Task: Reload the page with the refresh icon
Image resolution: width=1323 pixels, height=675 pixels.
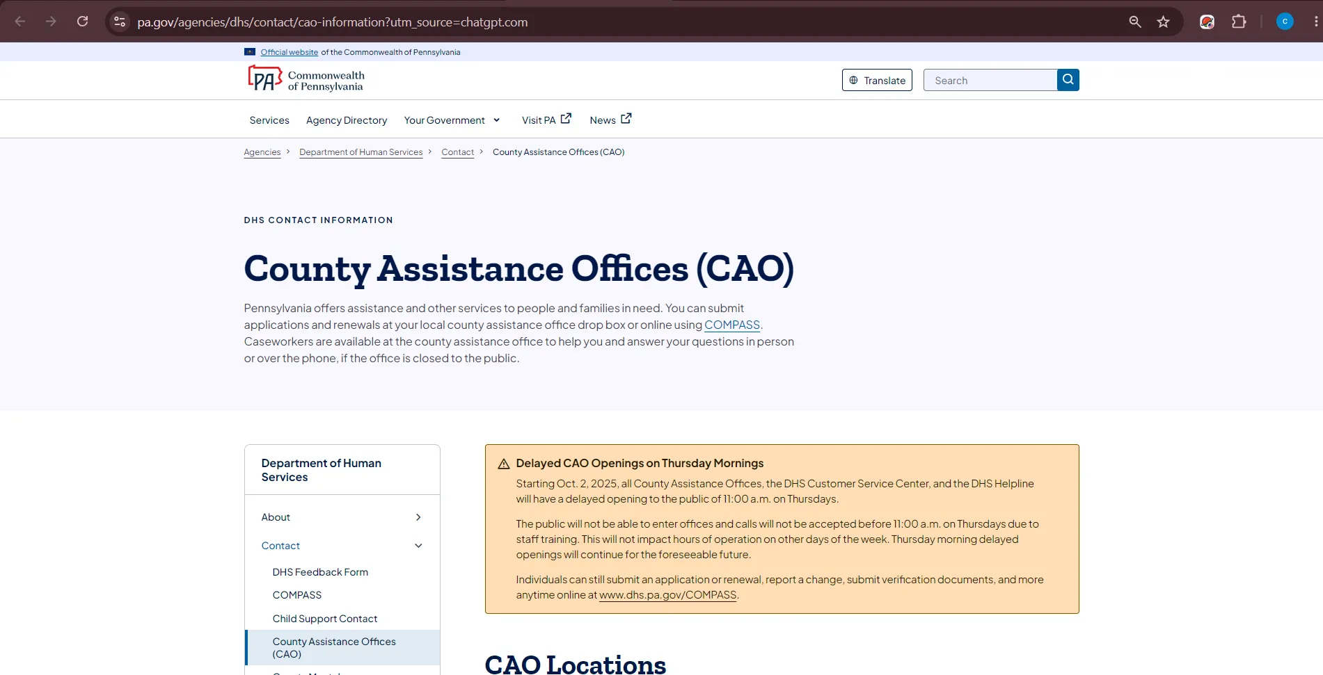Action: pyautogui.click(x=82, y=22)
